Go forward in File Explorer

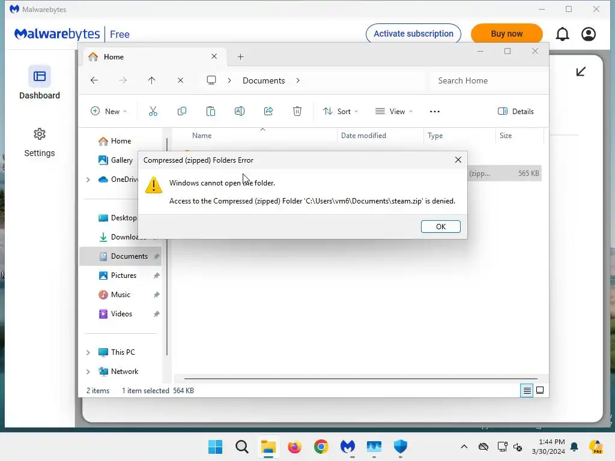pyautogui.click(x=123, y=80)
